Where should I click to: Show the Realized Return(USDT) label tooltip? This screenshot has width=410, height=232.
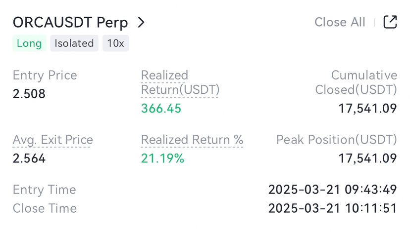coord(180,82)
